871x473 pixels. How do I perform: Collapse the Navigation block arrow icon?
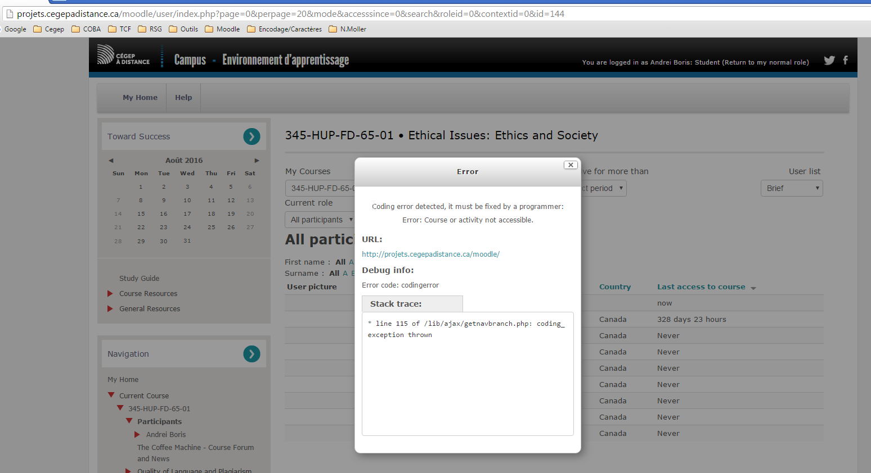click(252, 354)
